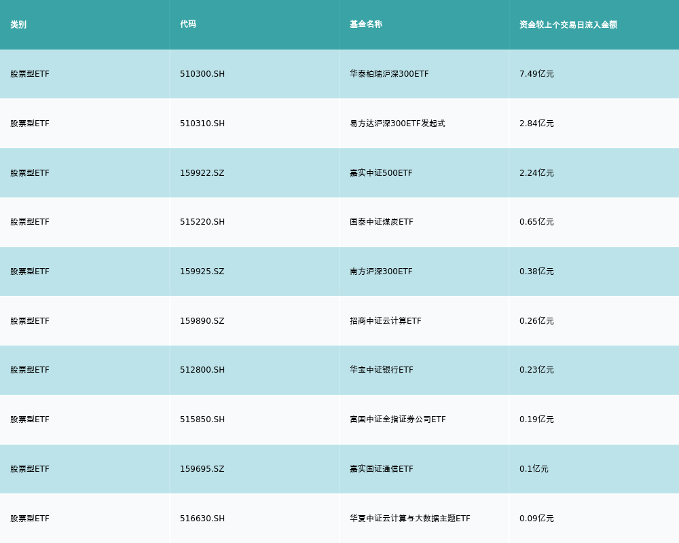Image resolution: width=679 pixels, height=543 pixels.
Task: Click the 0.23亿元 inflow value
Action: pos(536,370)
